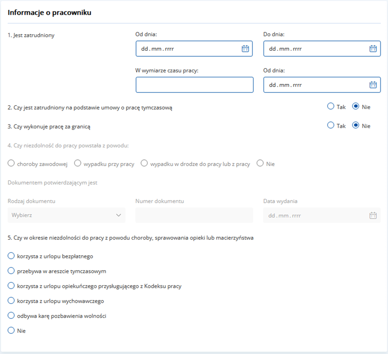
Task: Open calendar picker for 'Do dnia' field
Action: point(373,49)
